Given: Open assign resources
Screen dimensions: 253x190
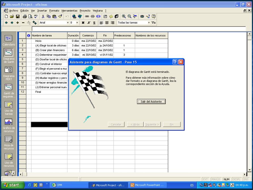Looking at the screenshot, I should pos(117,16).
